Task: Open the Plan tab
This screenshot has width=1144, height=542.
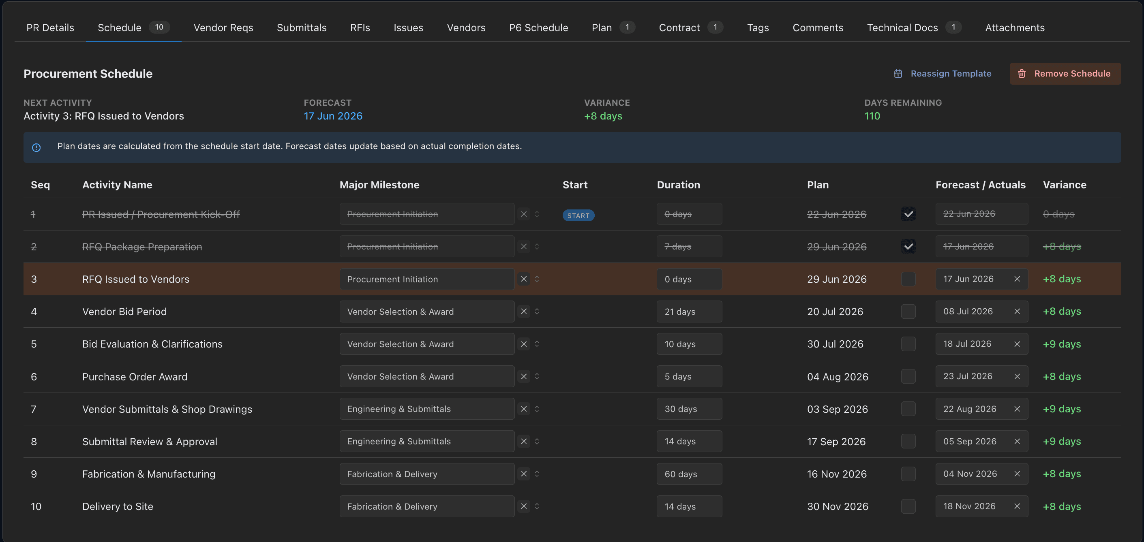Action: (x=613, y=28)
